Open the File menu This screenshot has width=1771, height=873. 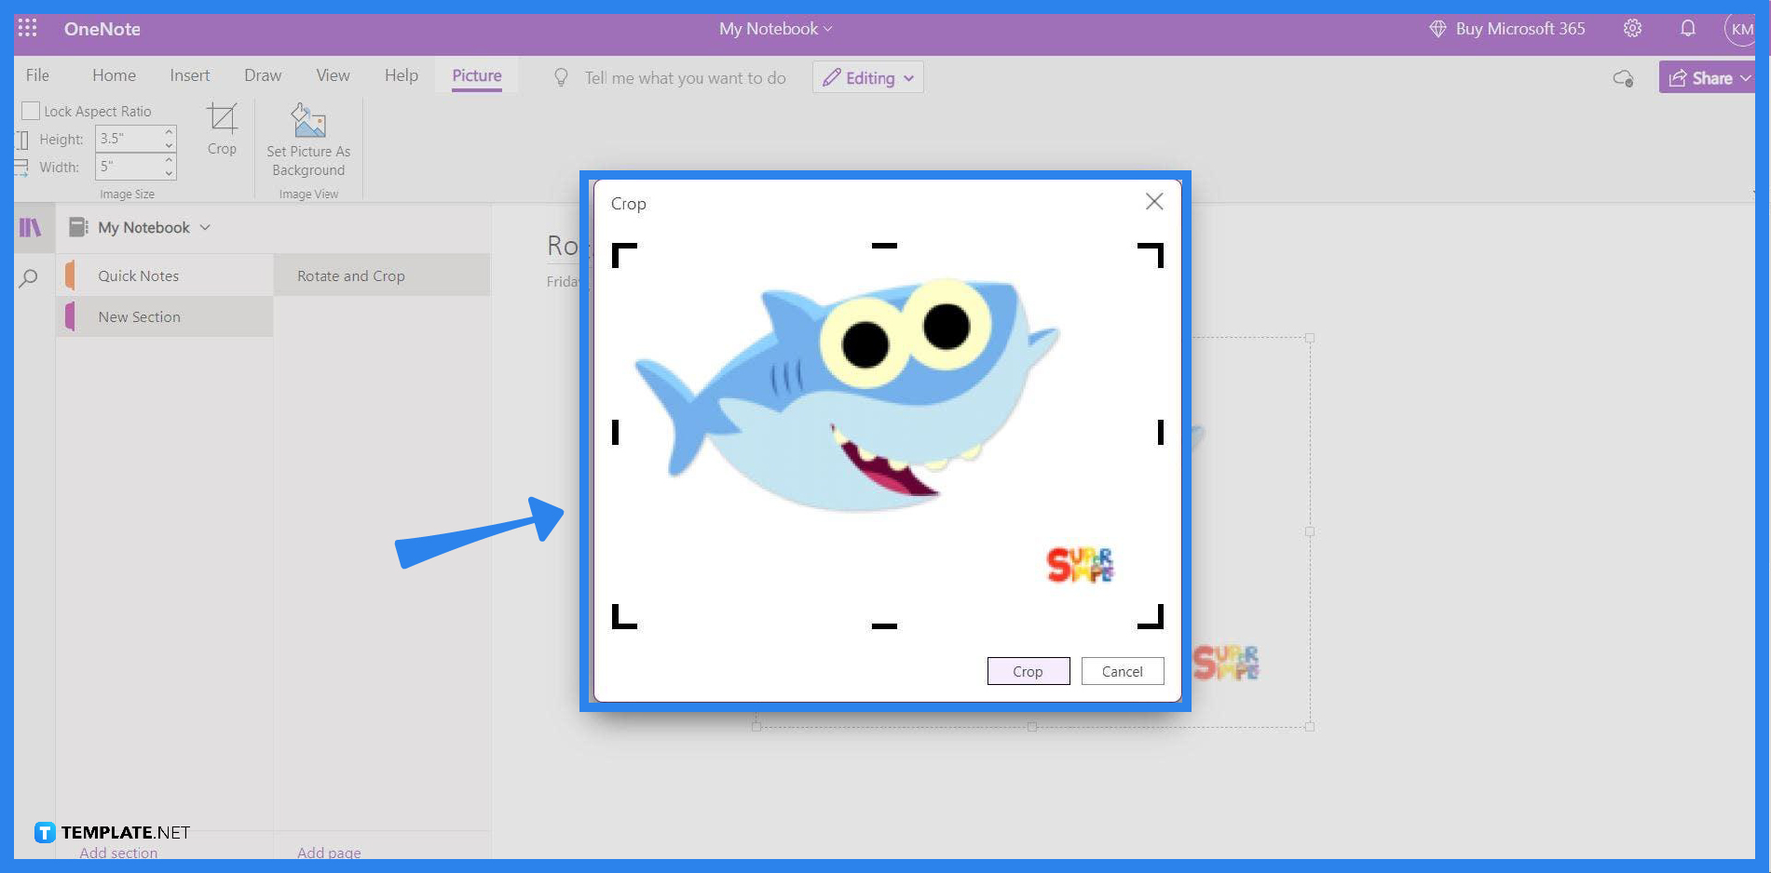37,74
